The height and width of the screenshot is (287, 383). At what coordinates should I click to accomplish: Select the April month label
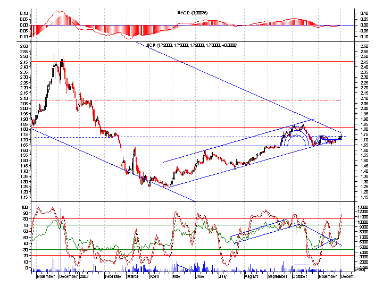pos(154,276)
